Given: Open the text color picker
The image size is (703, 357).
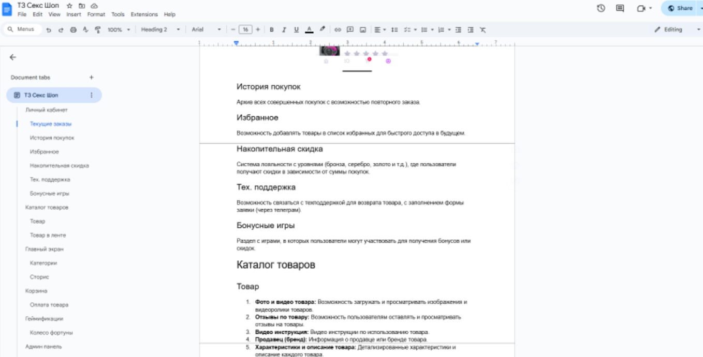Looking at the screenshot, I should tap(309, 30).
